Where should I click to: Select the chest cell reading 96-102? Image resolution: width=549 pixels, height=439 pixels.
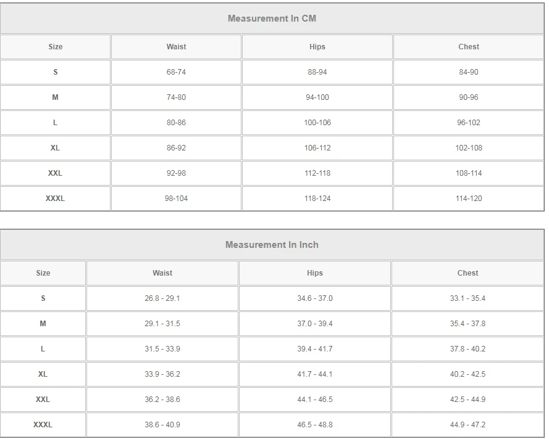click(469, 123)
